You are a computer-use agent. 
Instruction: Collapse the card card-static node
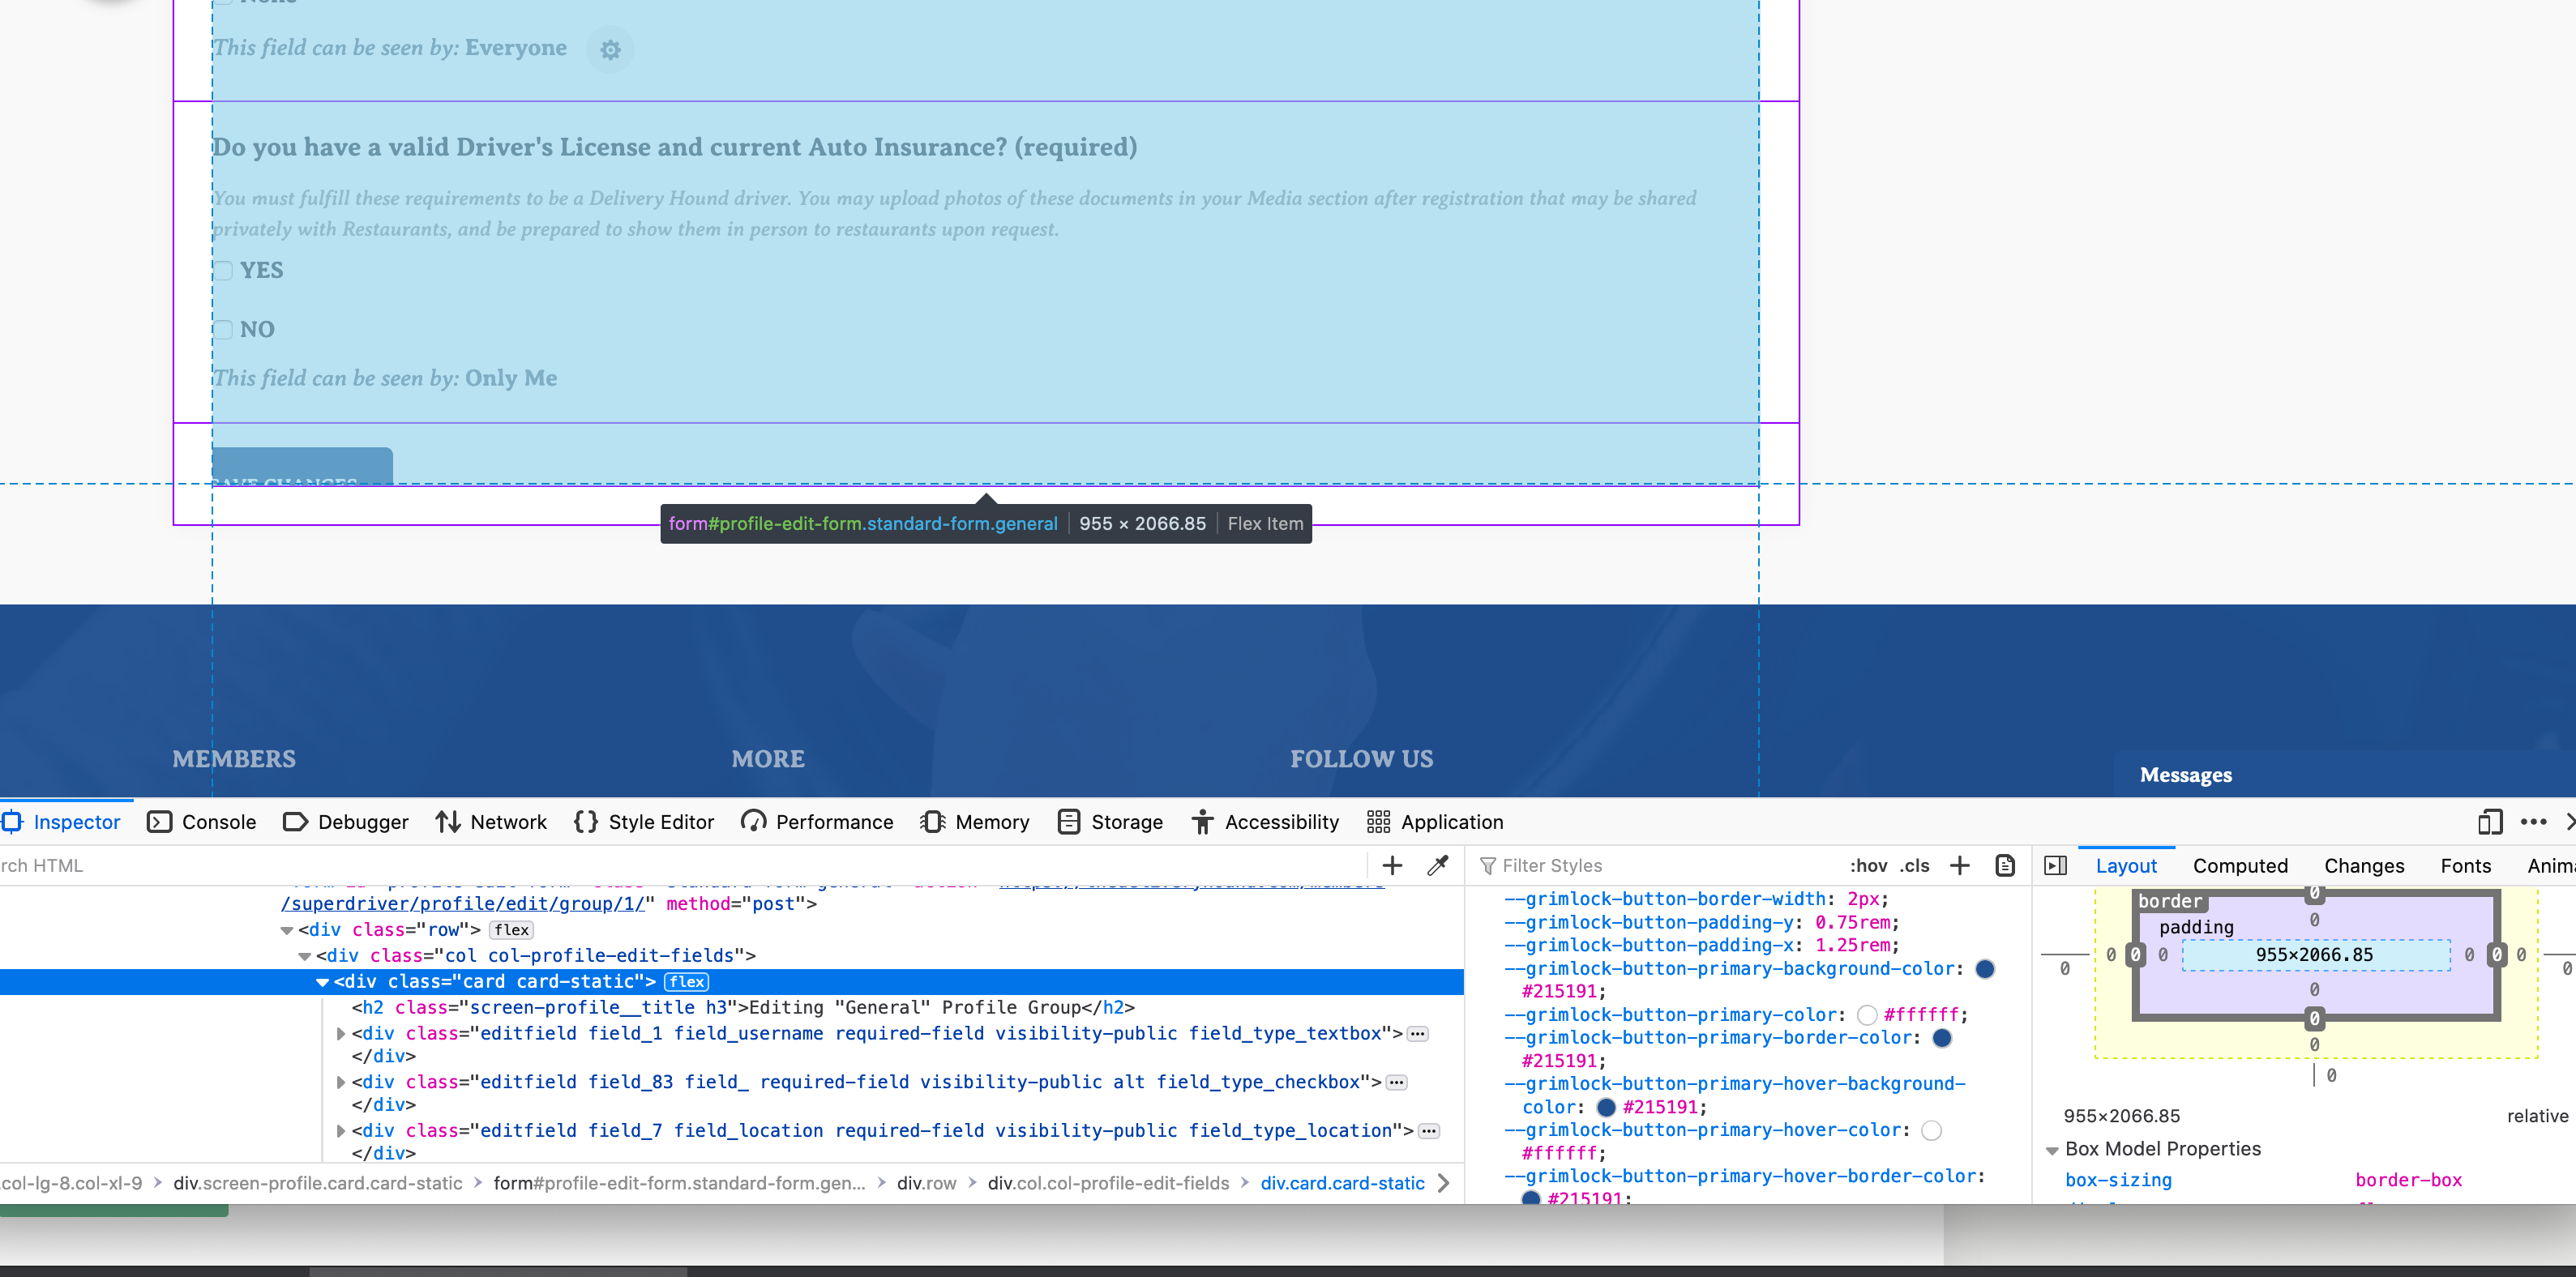click(x=322, y=982)
